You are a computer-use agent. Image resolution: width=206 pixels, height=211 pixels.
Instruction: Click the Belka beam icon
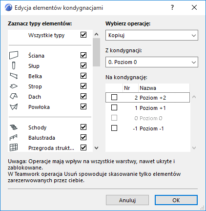14,76
